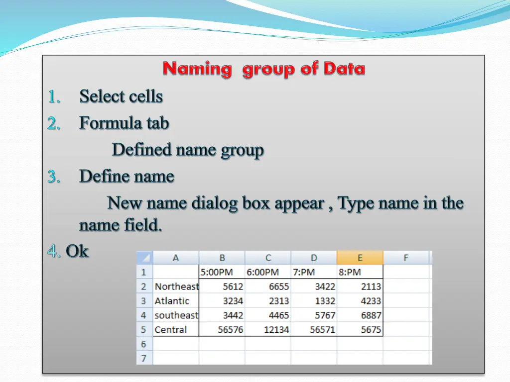The height and width of the screenshot is (382, 510).
Task: Select the 8:PM header cell
Action: (360, 272)
